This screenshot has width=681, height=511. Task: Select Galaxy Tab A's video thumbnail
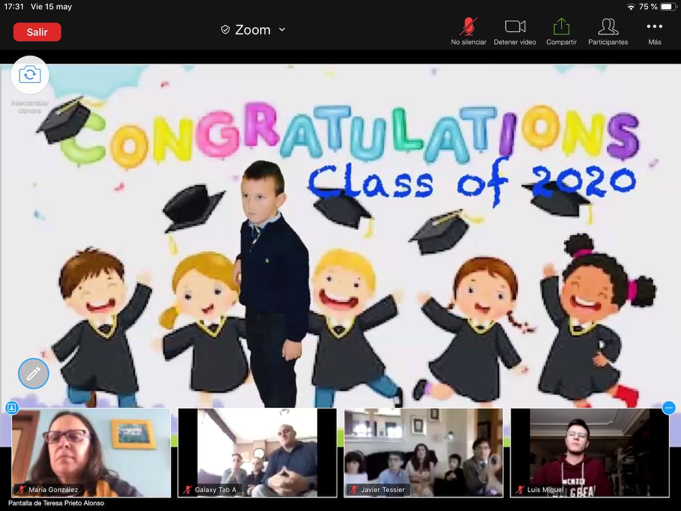click(x=256, y=451)
